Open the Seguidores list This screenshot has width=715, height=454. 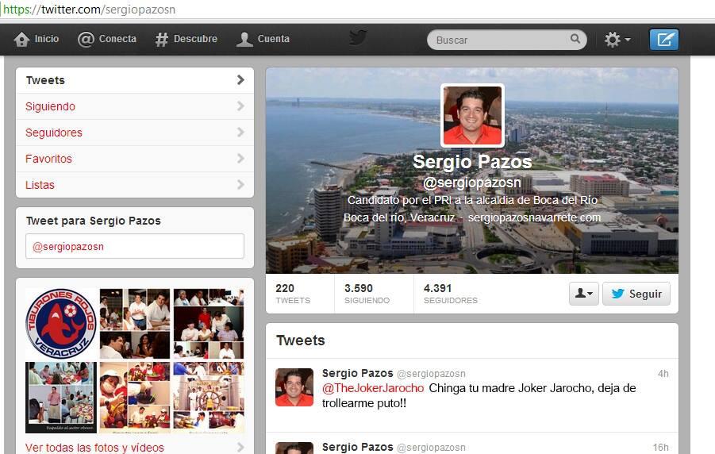(135, 133)
